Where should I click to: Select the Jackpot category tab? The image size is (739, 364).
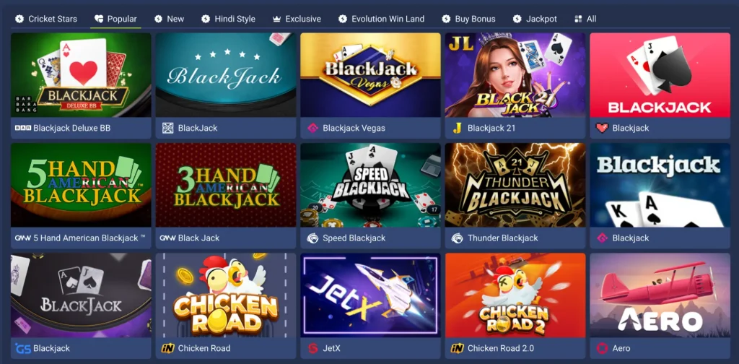(x=535, y=19)
